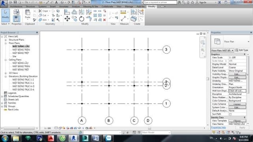
Task: Select the Cope geometry tool
Action: 44,11
